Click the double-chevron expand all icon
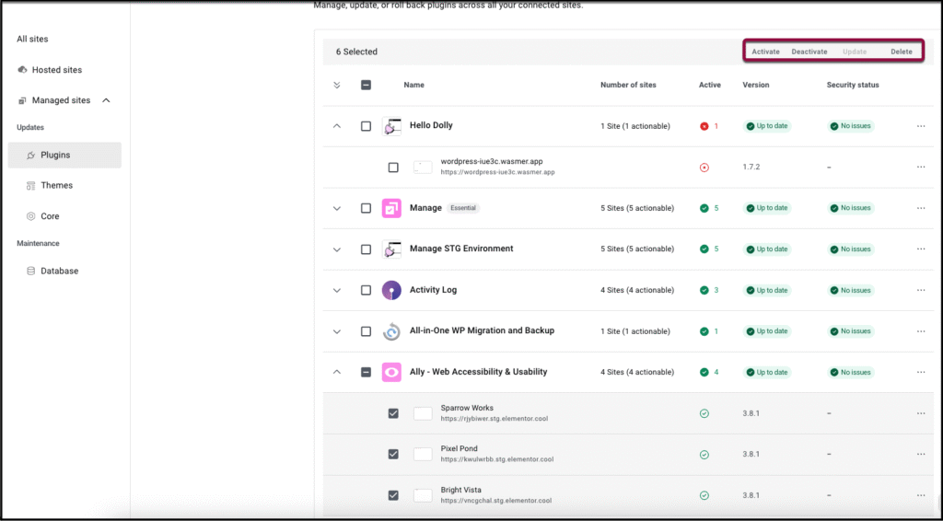 click(336, 85)
